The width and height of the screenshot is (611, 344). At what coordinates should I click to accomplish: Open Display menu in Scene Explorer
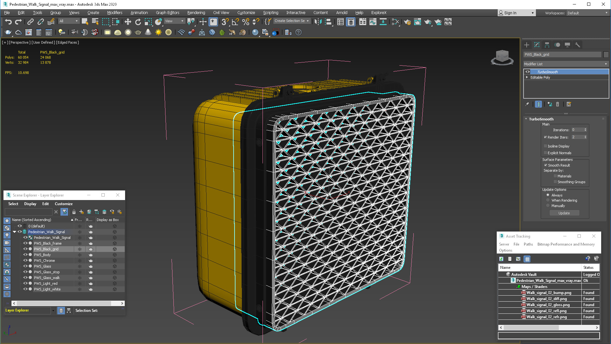point(30,204)
